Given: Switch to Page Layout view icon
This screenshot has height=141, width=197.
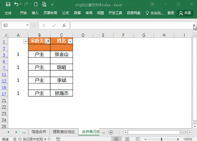Looking at the screenshot, I should click(x=127, y=139).
